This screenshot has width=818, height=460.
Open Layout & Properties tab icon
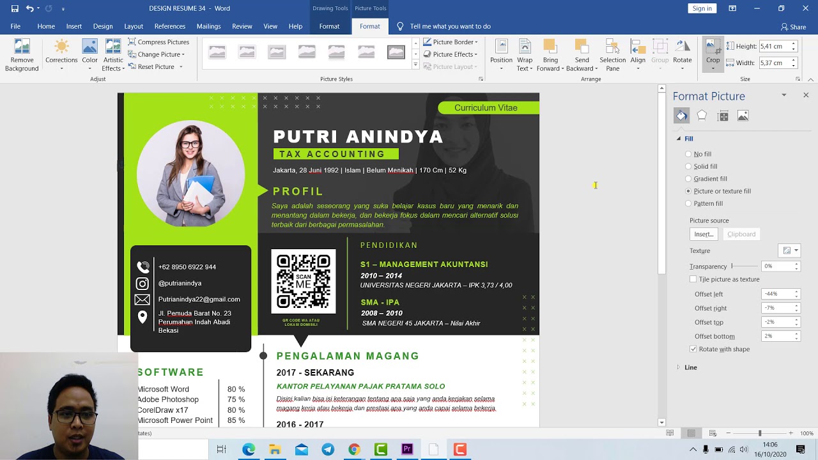point(723,116)
